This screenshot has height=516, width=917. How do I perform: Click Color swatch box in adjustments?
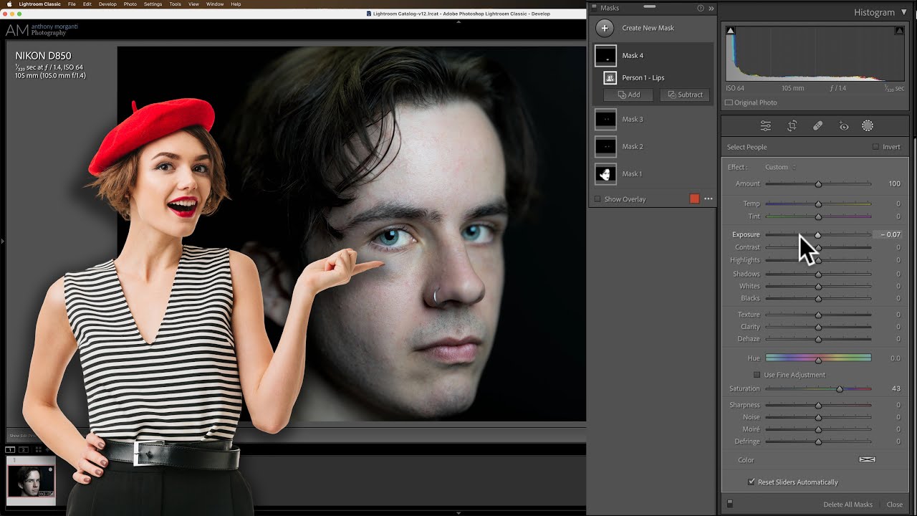867,459
